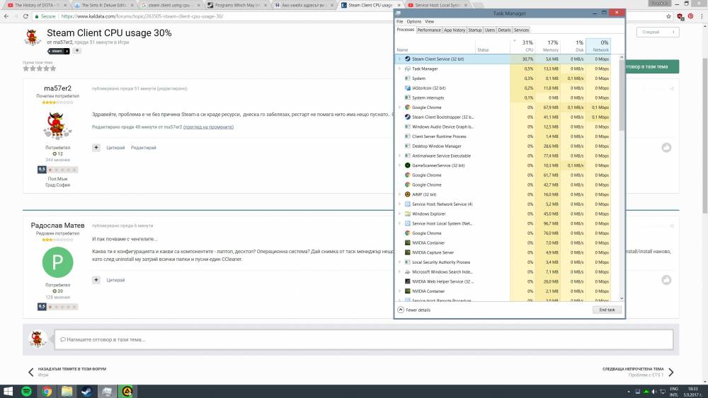Open Task Manager File menu
The height and width of the screenshot is (398, 708).
[x=399, y=21]
